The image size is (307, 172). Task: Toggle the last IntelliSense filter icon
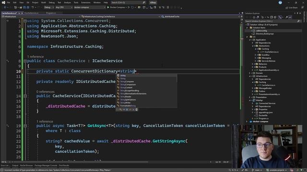(x=137, y=109)
